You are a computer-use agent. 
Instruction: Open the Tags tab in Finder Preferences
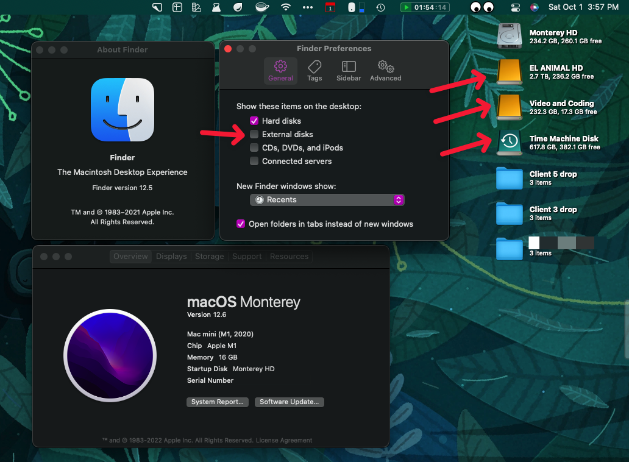(314, 71)
